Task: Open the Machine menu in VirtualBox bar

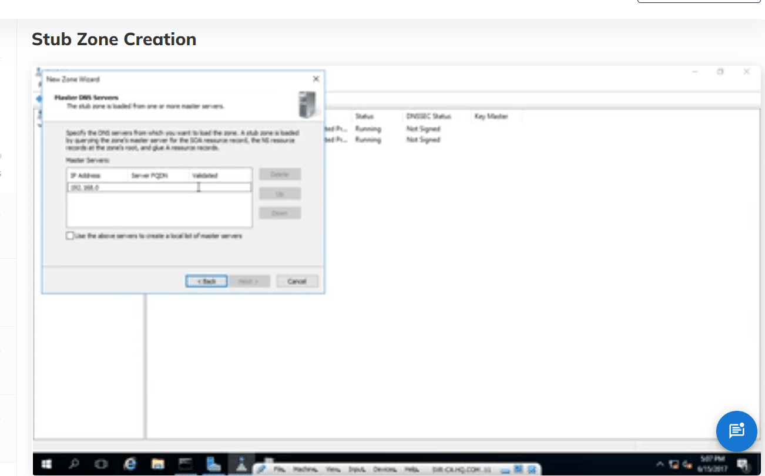Action: pos(304,470)
